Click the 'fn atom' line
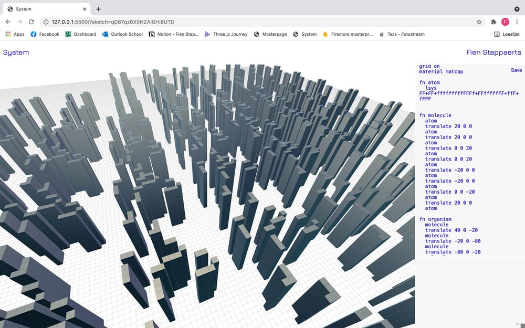This screenshot has width=525, height=328. click(429, 82)
